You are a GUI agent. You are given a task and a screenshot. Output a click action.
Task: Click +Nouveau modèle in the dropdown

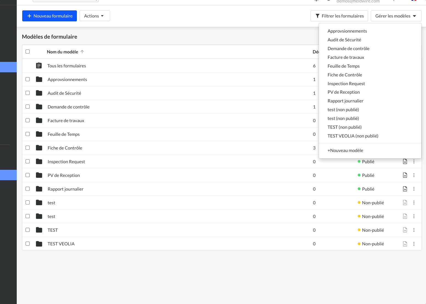(x=345, y=150)
